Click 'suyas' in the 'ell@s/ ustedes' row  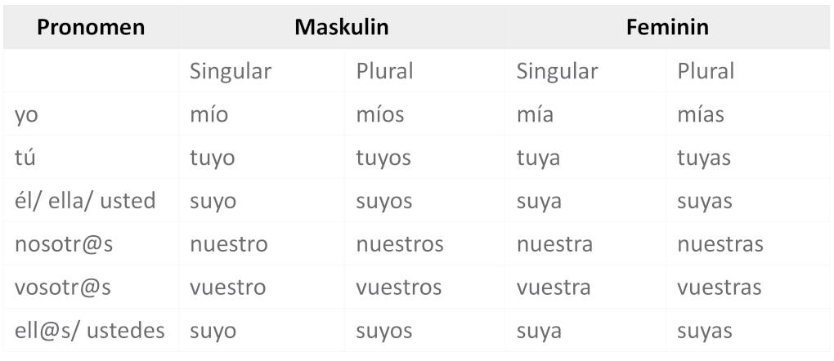pos(704,331)
